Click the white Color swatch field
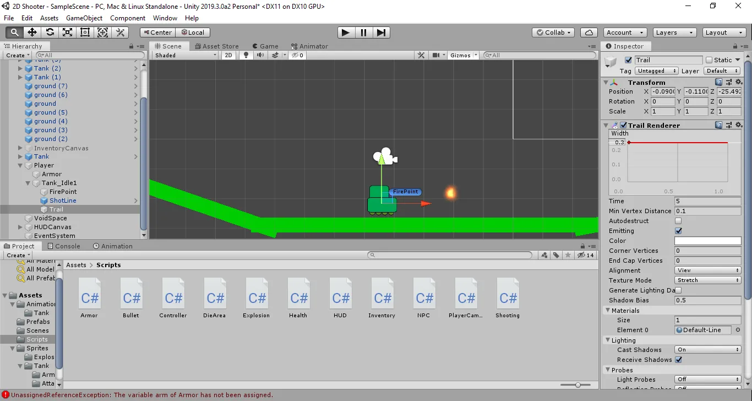Screen dimensions: 752x401 (x=707, y=241)
